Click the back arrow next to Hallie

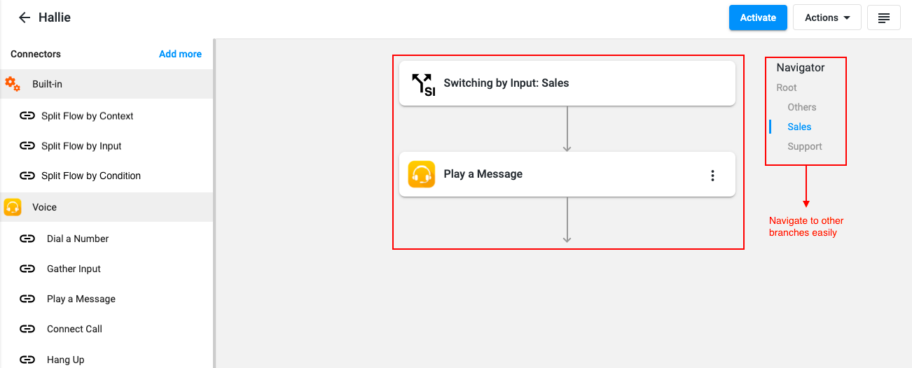(25, 17)
